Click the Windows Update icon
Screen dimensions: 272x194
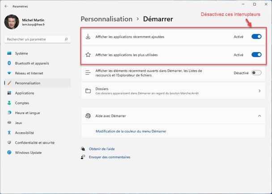(x=9, y=153)
